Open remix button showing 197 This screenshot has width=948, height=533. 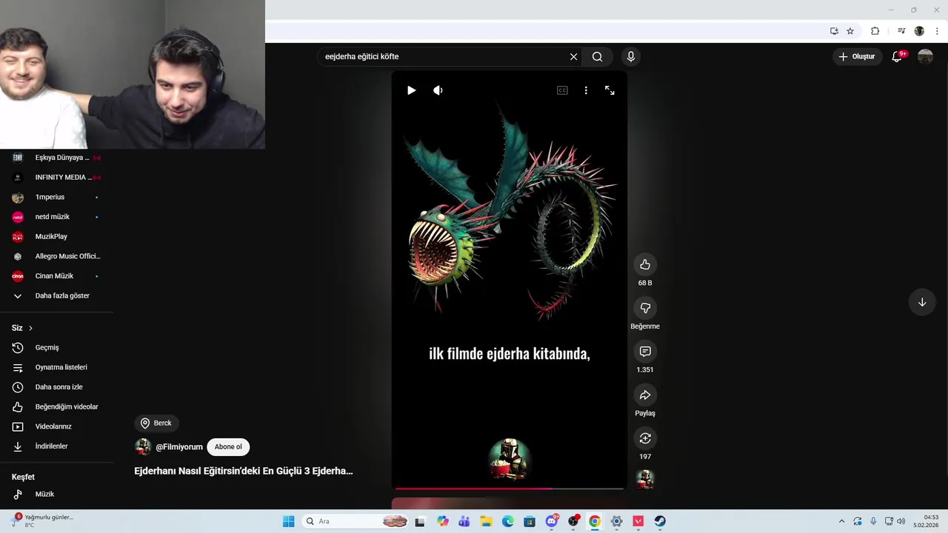click(x=645, y=438)
